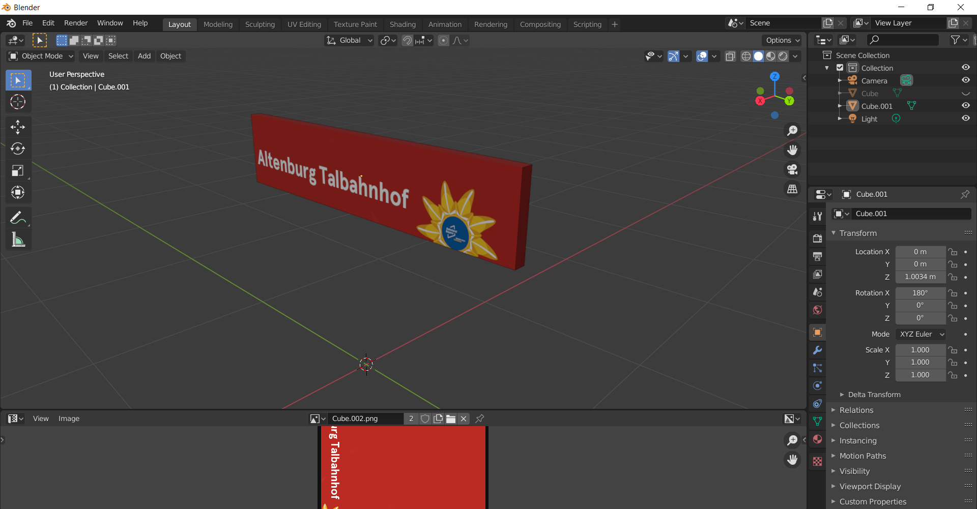Uncheck the Collection exclude checkbox
The width and height of the screenshot is (977, 509).
pos(840,68)
